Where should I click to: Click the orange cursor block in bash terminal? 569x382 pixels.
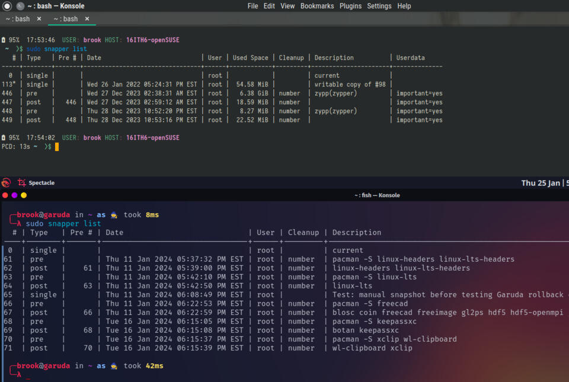(57, 147)
